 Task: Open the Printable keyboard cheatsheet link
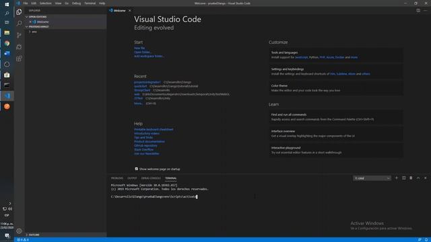point(154,129)
